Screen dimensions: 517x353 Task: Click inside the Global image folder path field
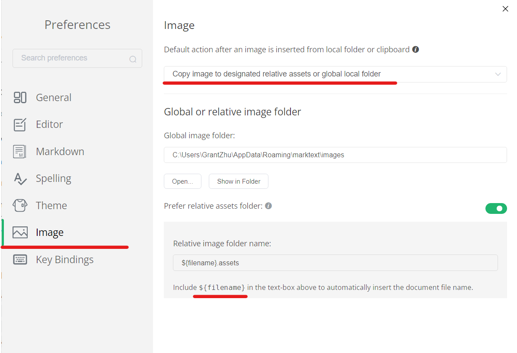click(x=335, y=155)
